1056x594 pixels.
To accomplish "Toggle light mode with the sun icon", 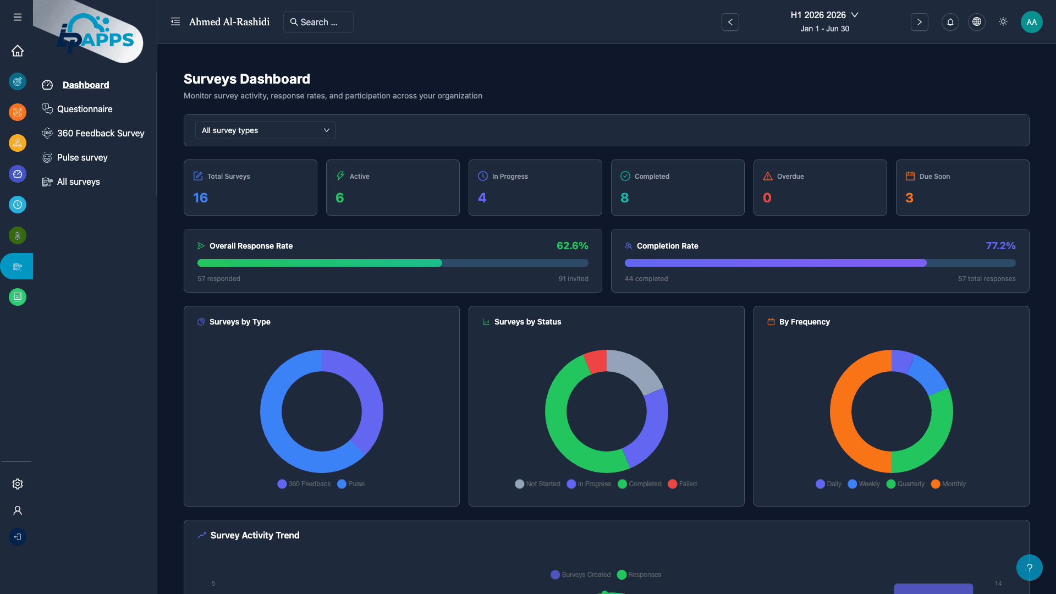I will coord(1003,22).
